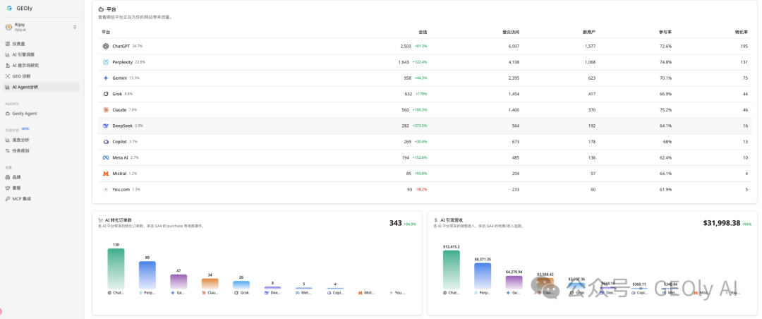This screenshot has width=762, height=319.
Task: Click Claude's engagement rate 75.2%
Action: click(666, 110)
